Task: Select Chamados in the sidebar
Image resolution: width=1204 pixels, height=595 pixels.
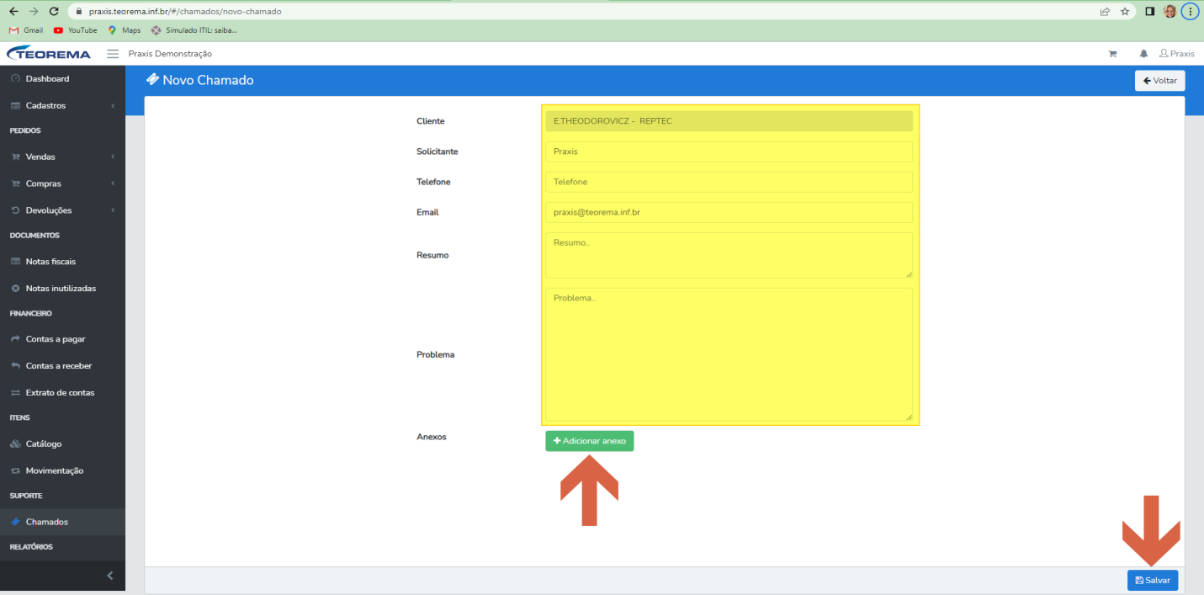Action: point(62,522)
